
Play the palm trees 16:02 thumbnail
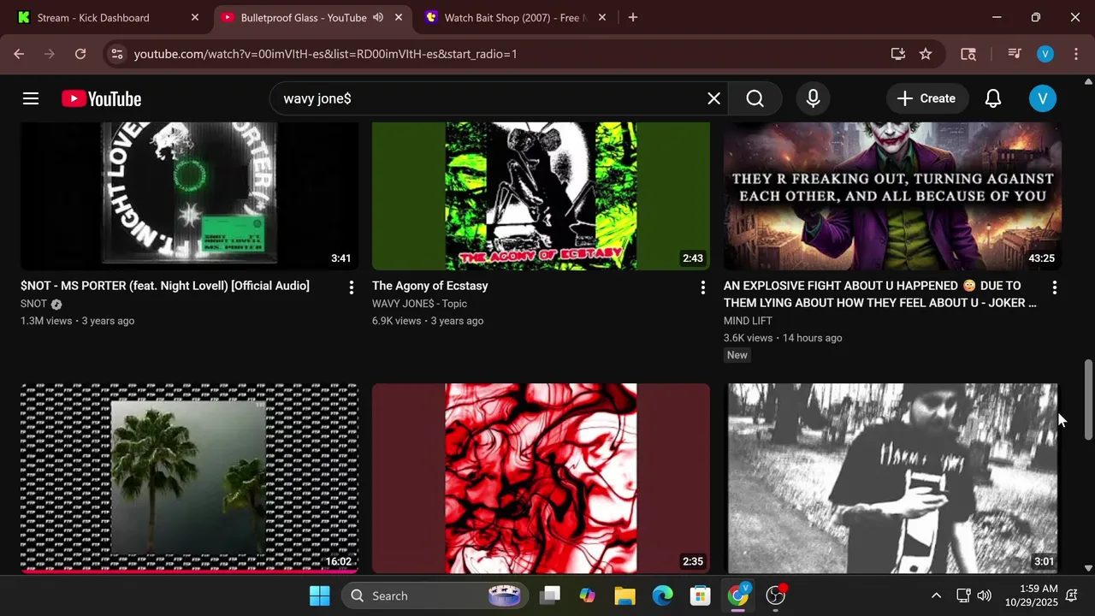189,478
